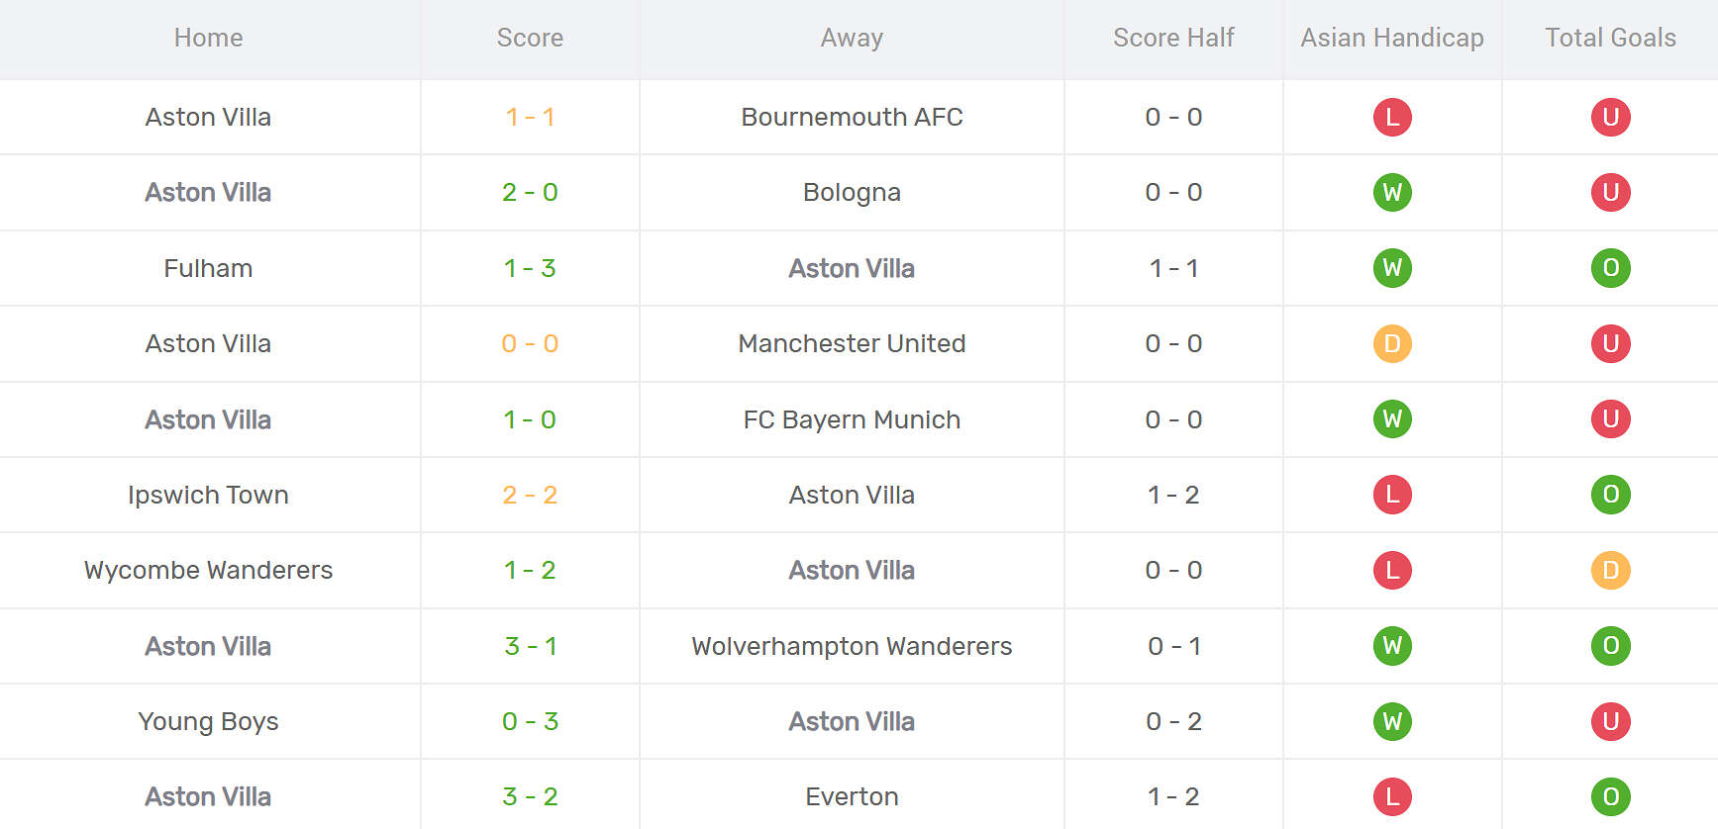Click green W handicap badge in Bologna row
The height and width of the screenshot is (829, 1718).
click(1392, 192)
